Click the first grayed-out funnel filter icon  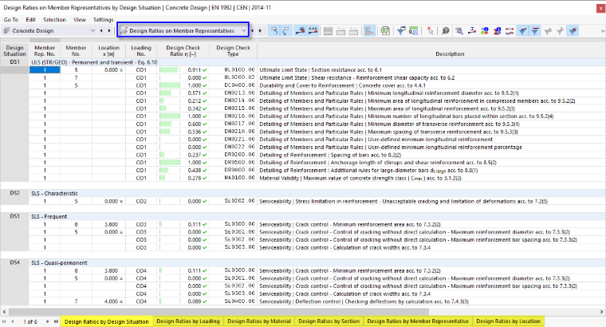pyautogui.click(x=548, y=31)
